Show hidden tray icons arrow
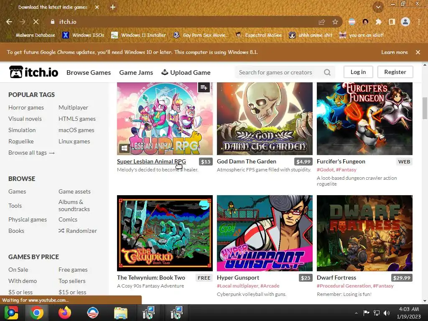The image size is (428, 321). (x=356, y=313)
